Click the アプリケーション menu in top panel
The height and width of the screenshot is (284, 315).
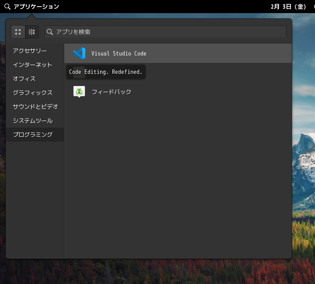(31, 7)
